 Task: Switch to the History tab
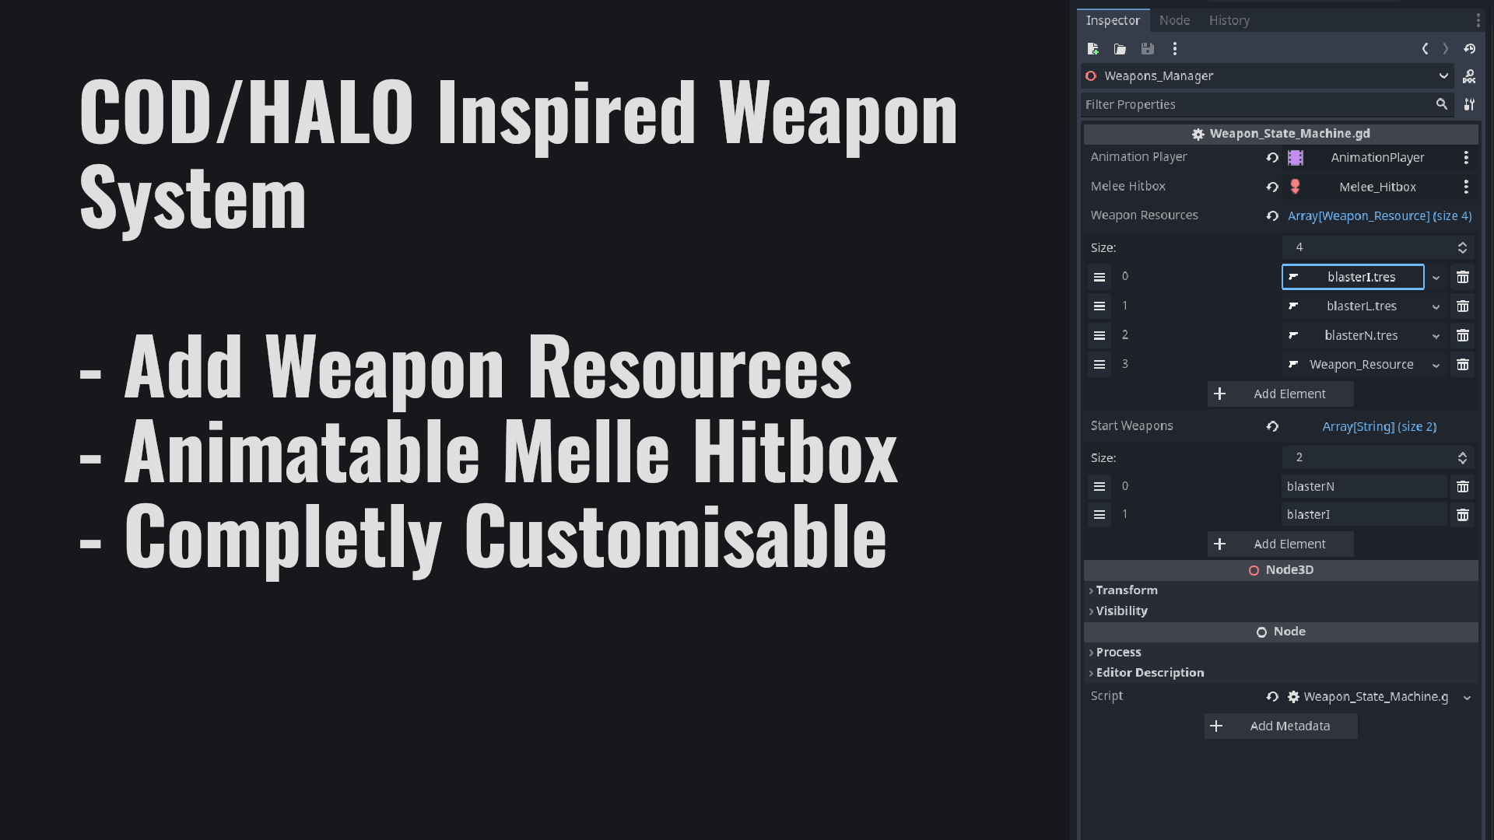[x=1229, y=20]
